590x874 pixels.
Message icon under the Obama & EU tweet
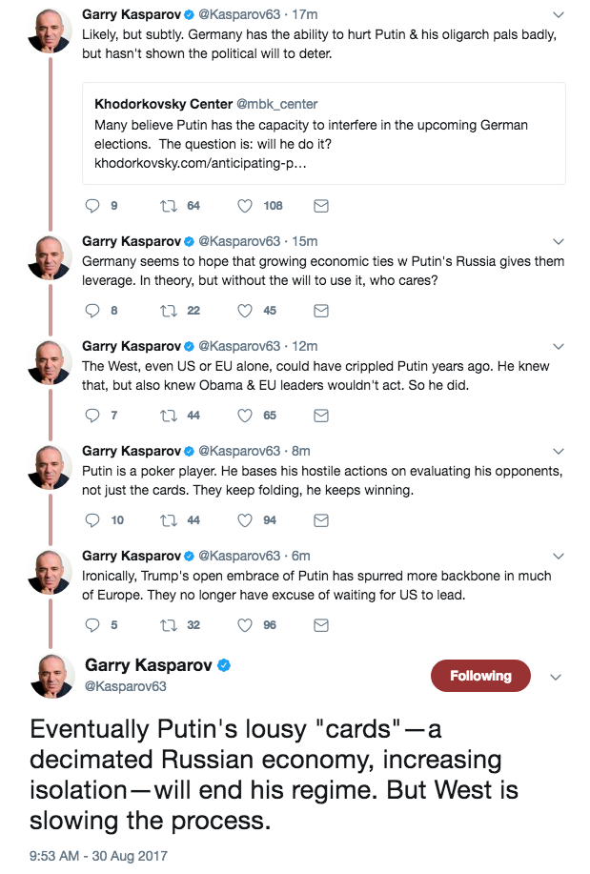click(321, 416)
